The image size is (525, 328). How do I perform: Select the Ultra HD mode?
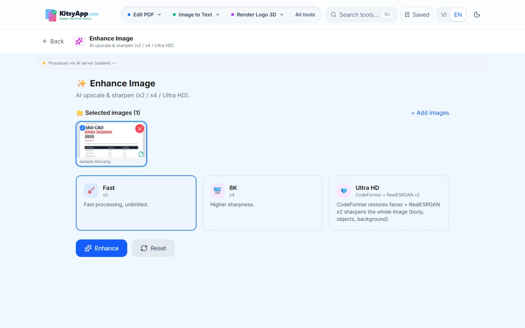(389, 203)
